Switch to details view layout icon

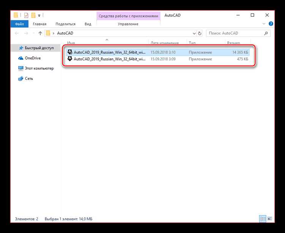pyautogui.click(x=263, y=219)
